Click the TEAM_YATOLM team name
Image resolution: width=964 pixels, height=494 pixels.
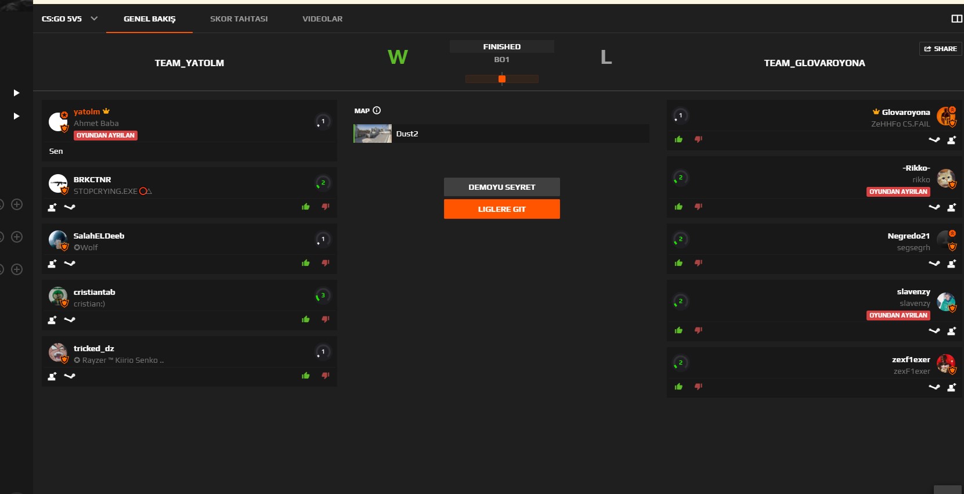tap(189, 63)
